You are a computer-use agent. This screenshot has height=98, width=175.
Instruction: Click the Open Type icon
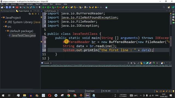pos(72,7)
